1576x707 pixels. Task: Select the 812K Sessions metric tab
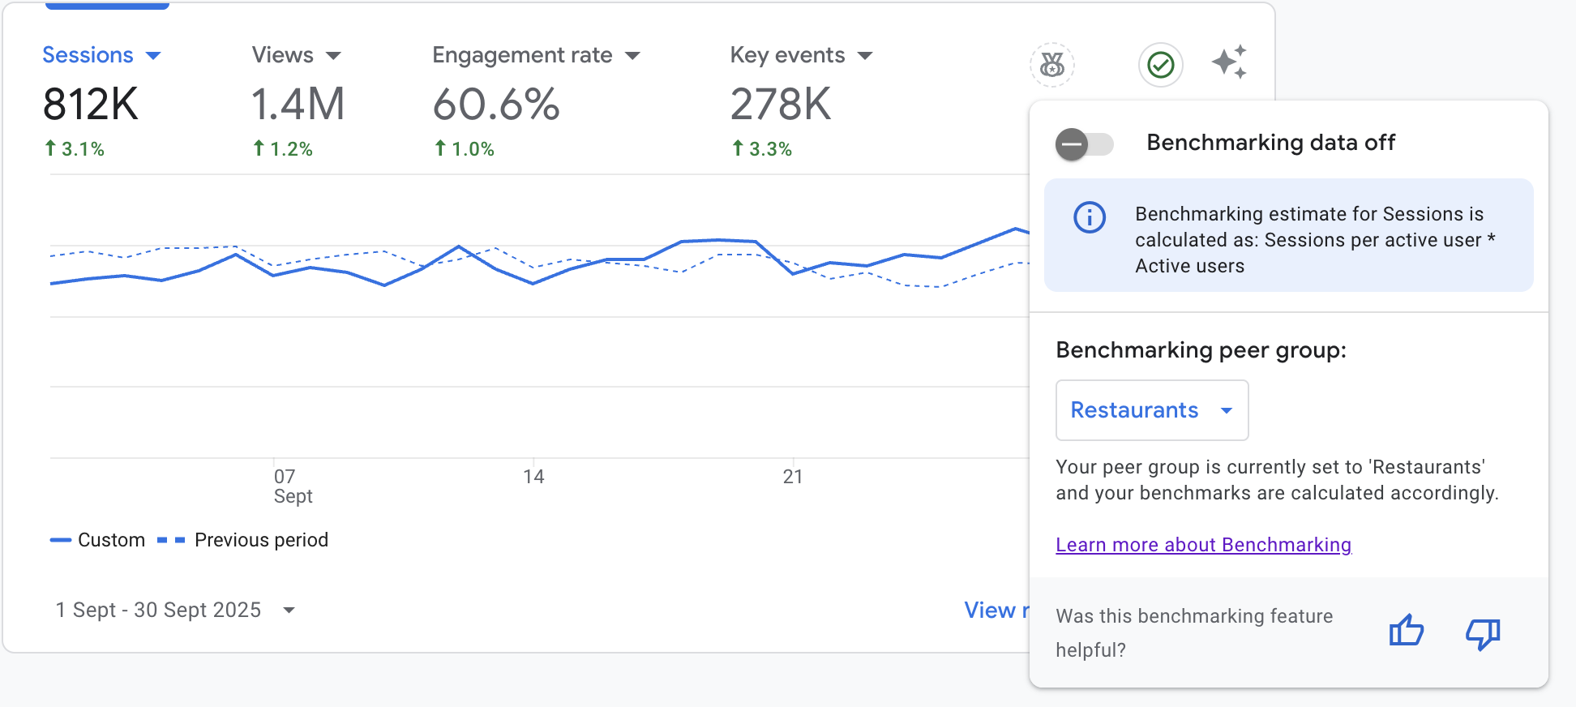91,105
